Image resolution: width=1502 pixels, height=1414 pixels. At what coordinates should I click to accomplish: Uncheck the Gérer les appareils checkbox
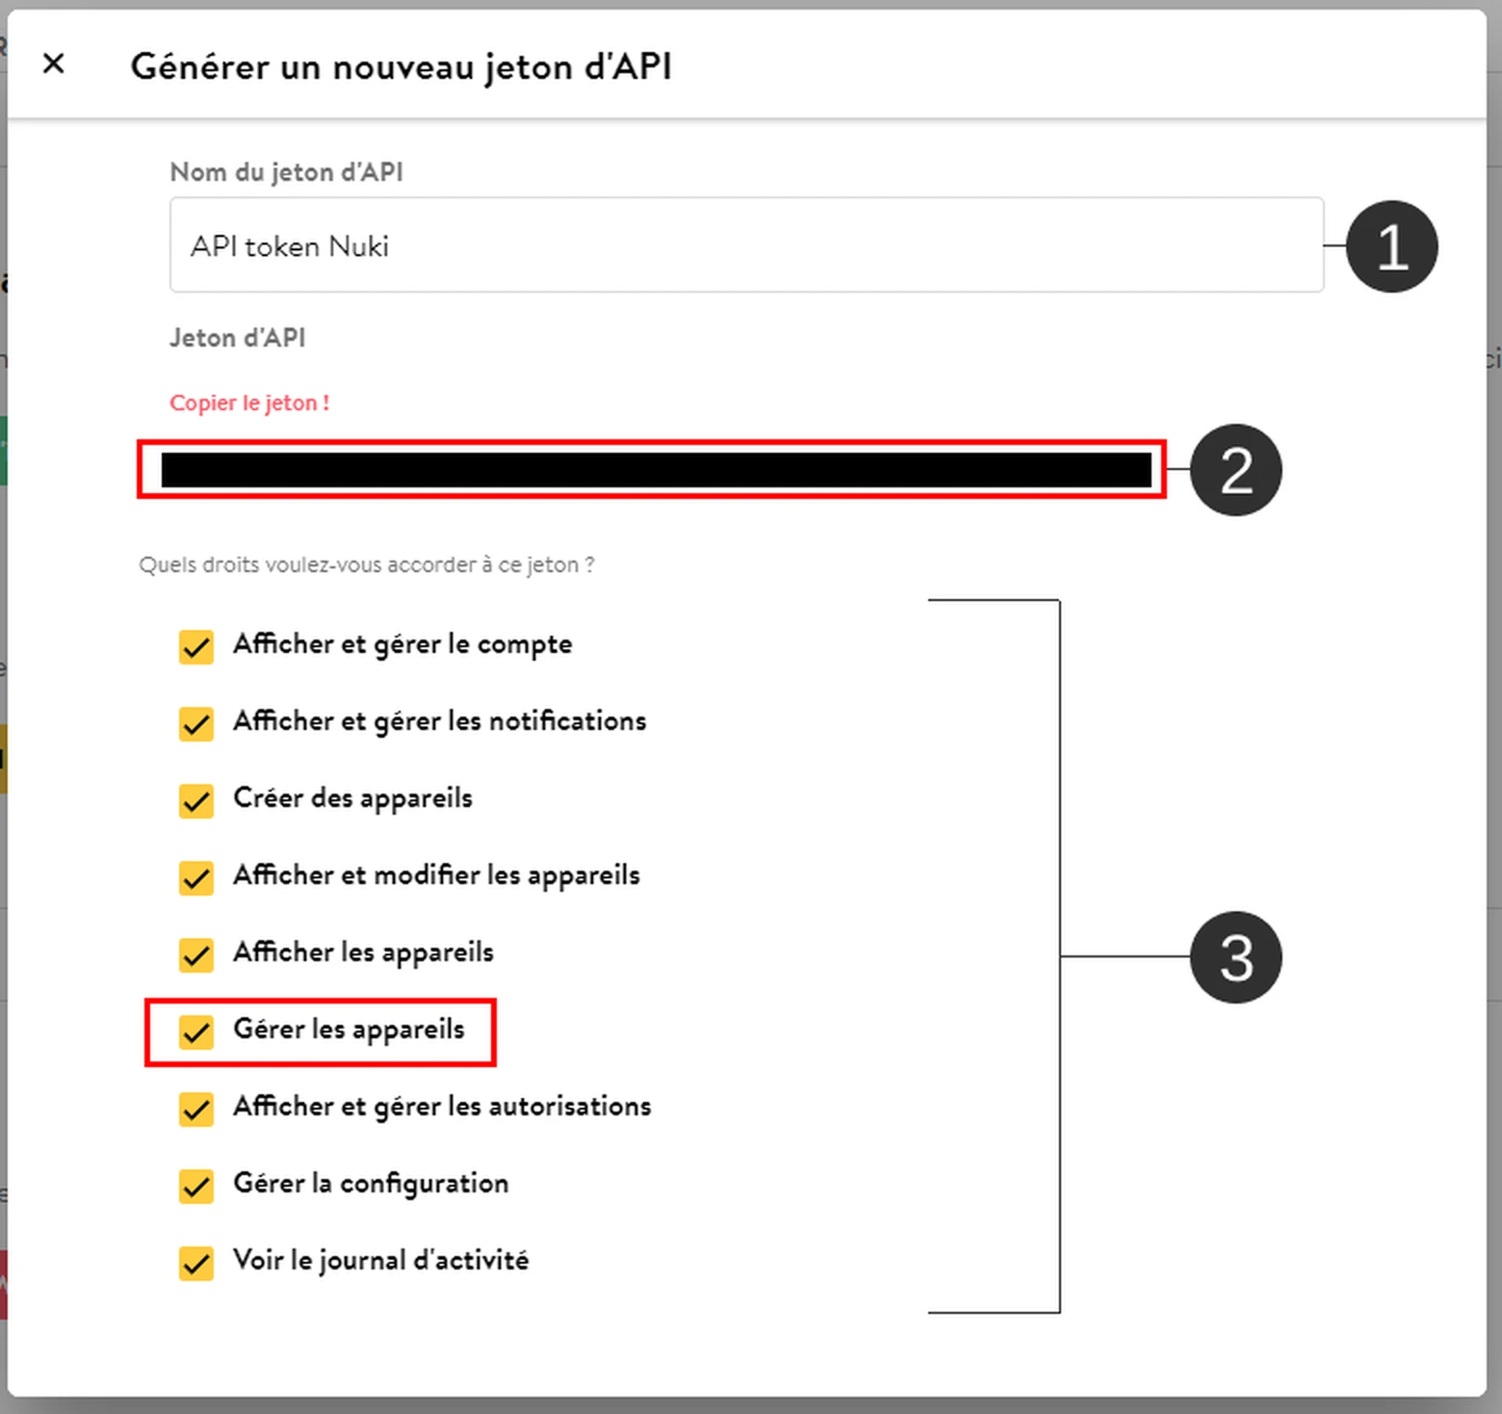(196, 1032)
